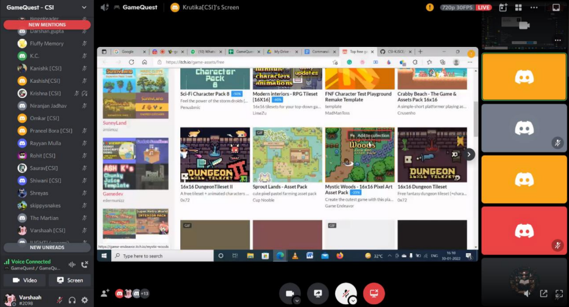Viewport: 569px width, 307px height.
Task: Enter full screen mode for the stream
Action: pos(559,294)
